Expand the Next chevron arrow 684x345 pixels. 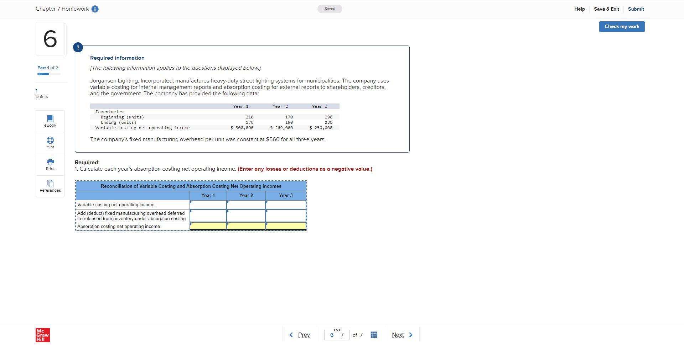(x=410, y=335)
